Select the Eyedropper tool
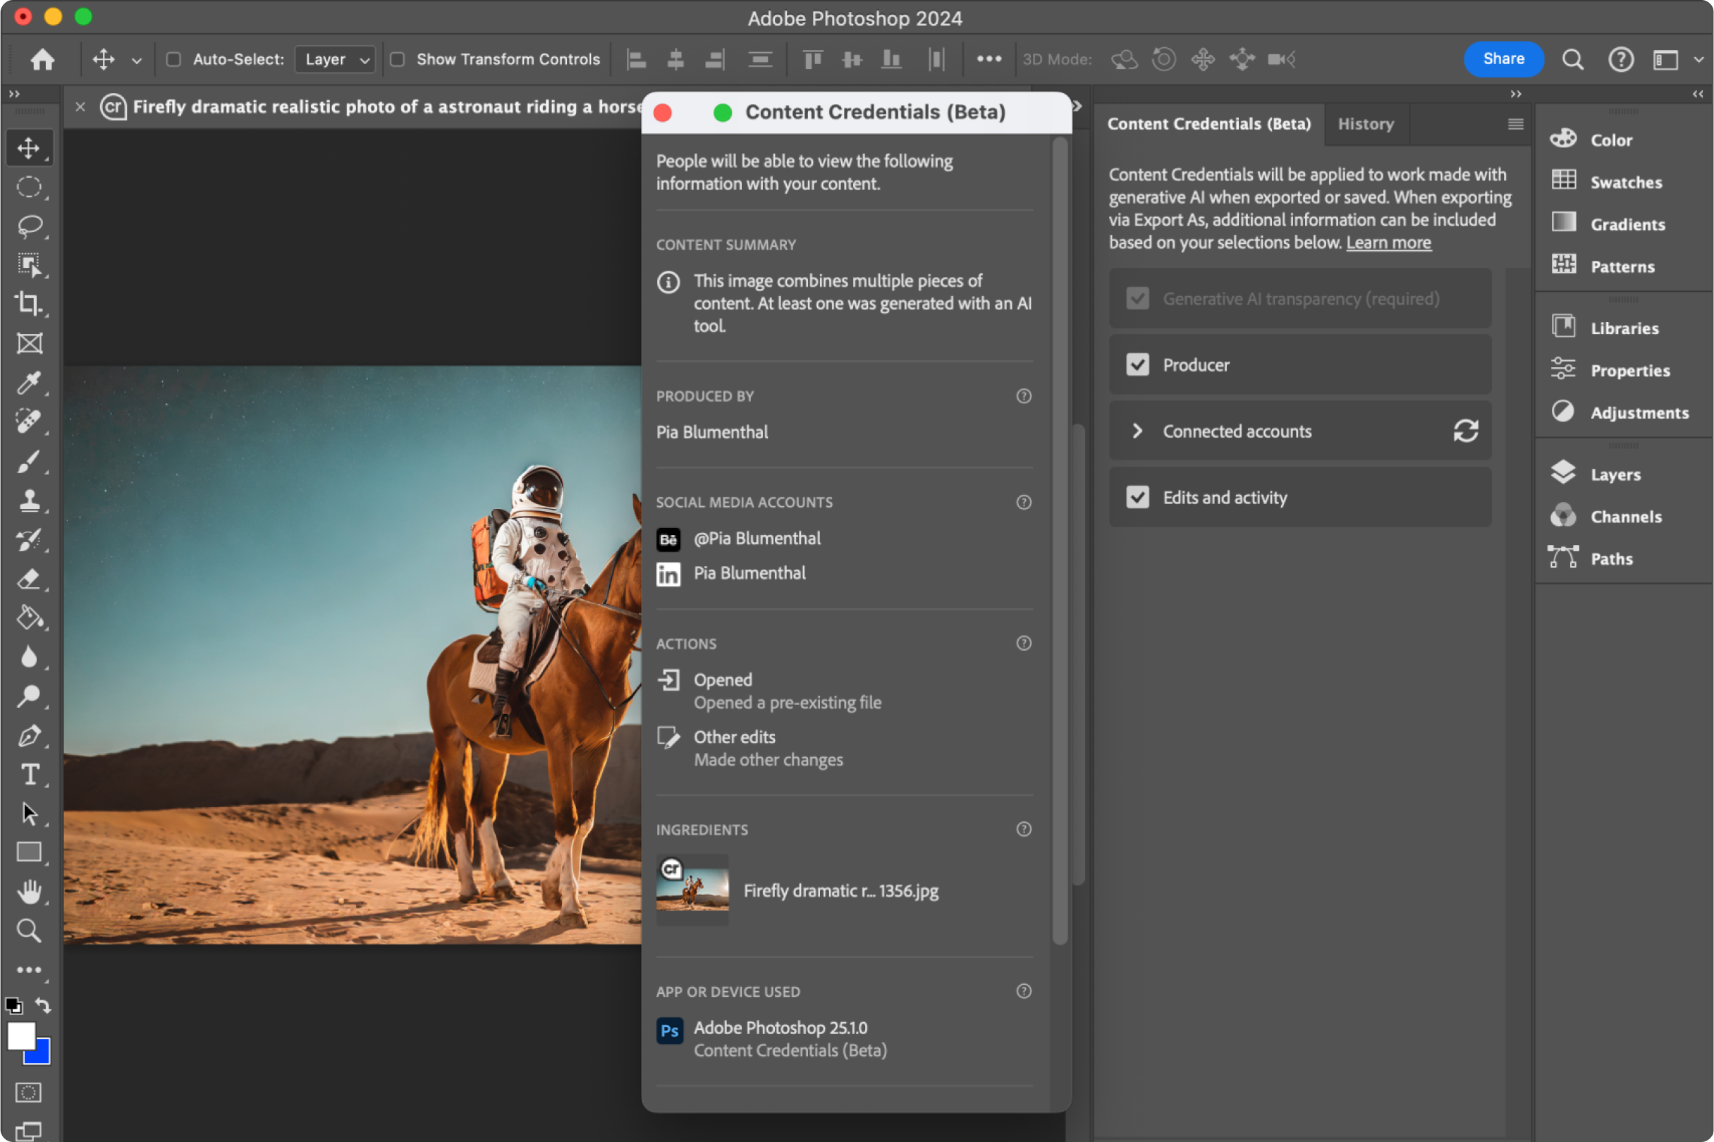This screenshot has height=1142, width=1714. tap(29, 382)
